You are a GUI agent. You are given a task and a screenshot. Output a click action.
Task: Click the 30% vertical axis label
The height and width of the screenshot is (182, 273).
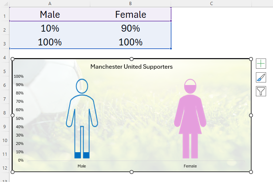coord(20,135)
